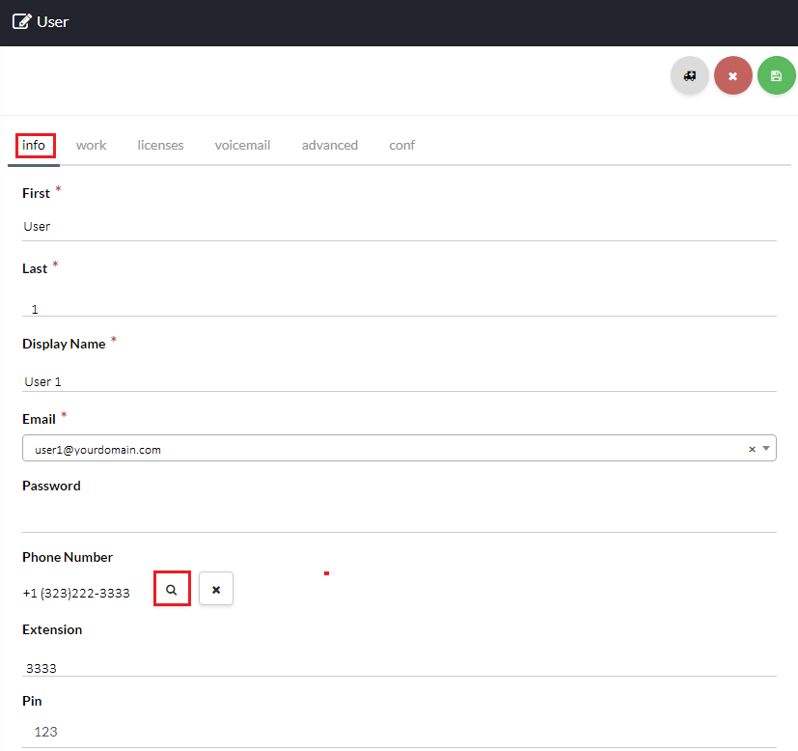Viewport: 798px width, 751px height.
Task: Select the advanced tab
Action: 329,145
